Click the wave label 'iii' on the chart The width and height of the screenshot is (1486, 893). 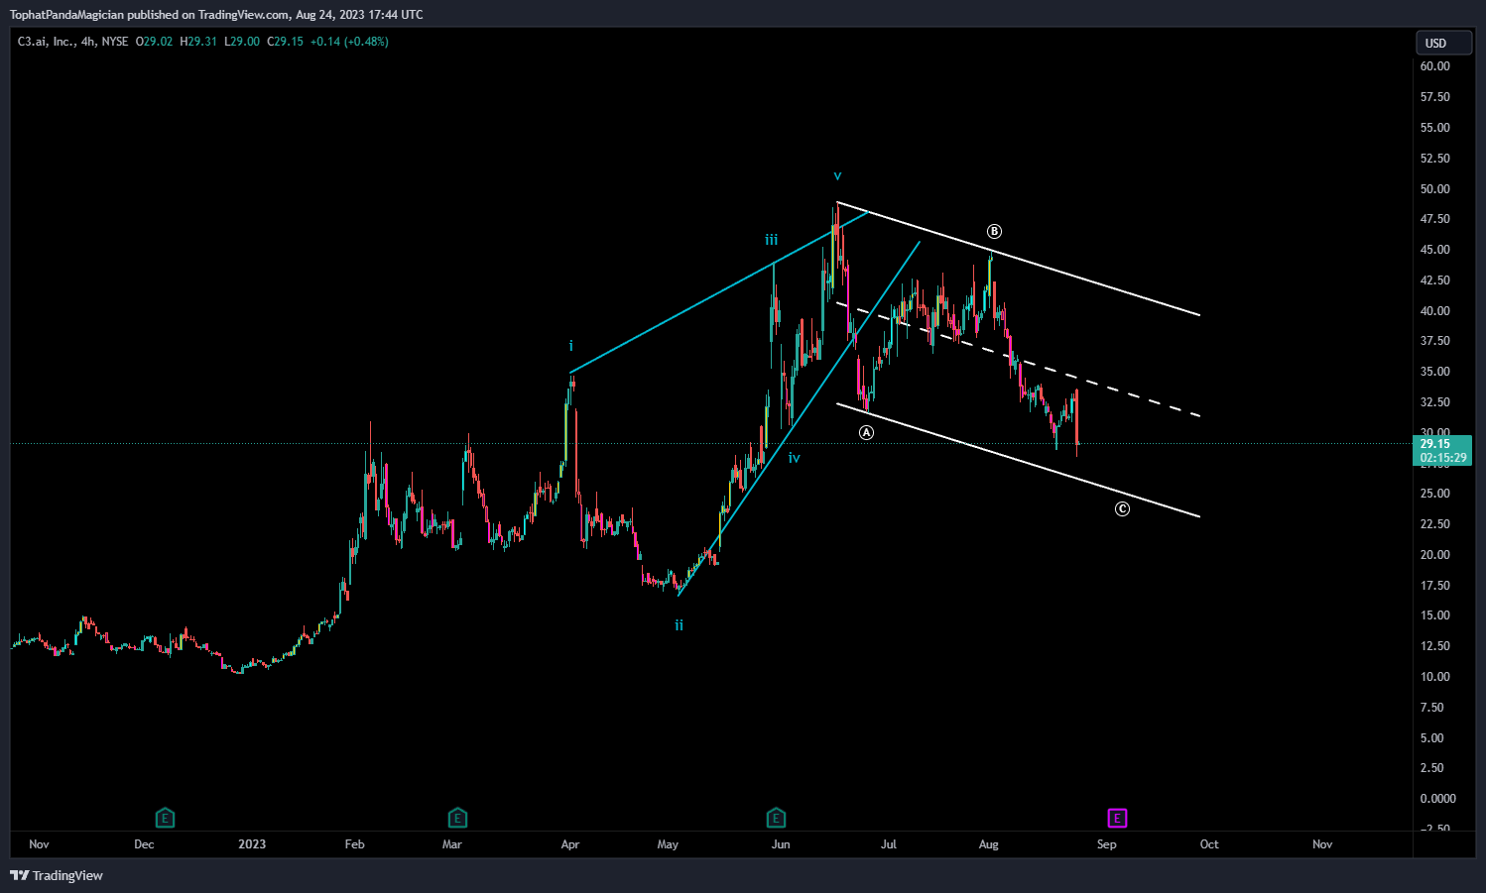(771, 240)
